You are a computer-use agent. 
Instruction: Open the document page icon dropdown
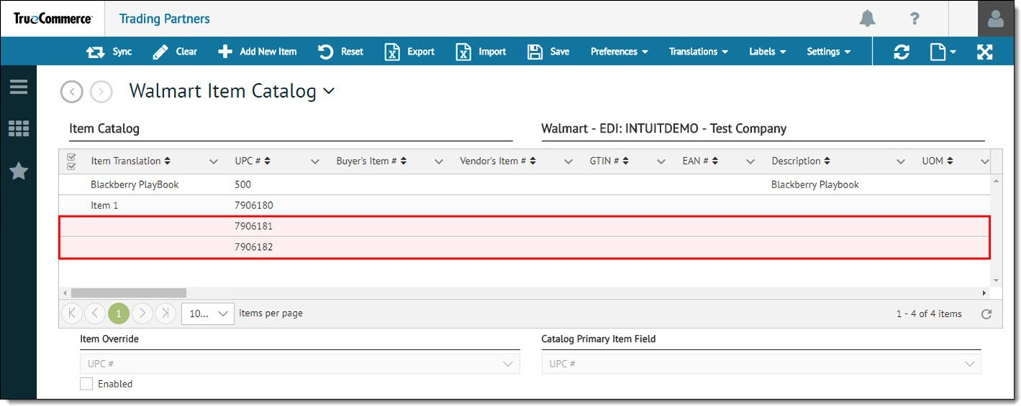click(943, 52)
